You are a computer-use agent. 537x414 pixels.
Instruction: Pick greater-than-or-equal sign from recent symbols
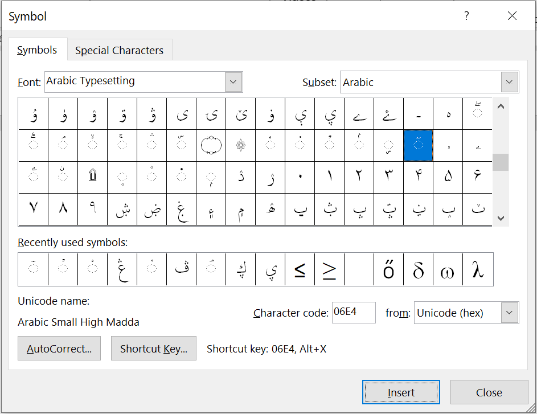pyautogui.click(x=330, y=269)
